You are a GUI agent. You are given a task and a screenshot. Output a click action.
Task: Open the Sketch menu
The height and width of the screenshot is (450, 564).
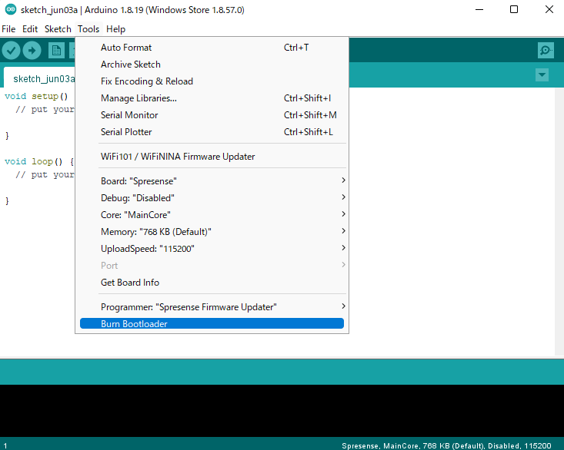[x=58, y=29]
